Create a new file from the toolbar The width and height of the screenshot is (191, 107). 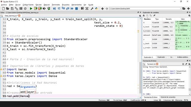click(x=3, y=9)
